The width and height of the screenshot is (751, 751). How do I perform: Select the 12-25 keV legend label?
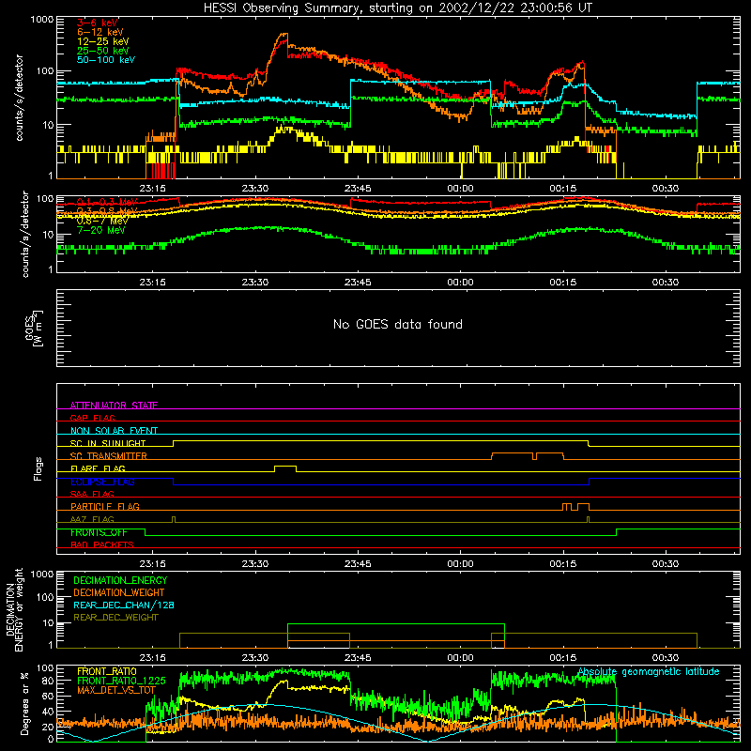coord(103,41)
